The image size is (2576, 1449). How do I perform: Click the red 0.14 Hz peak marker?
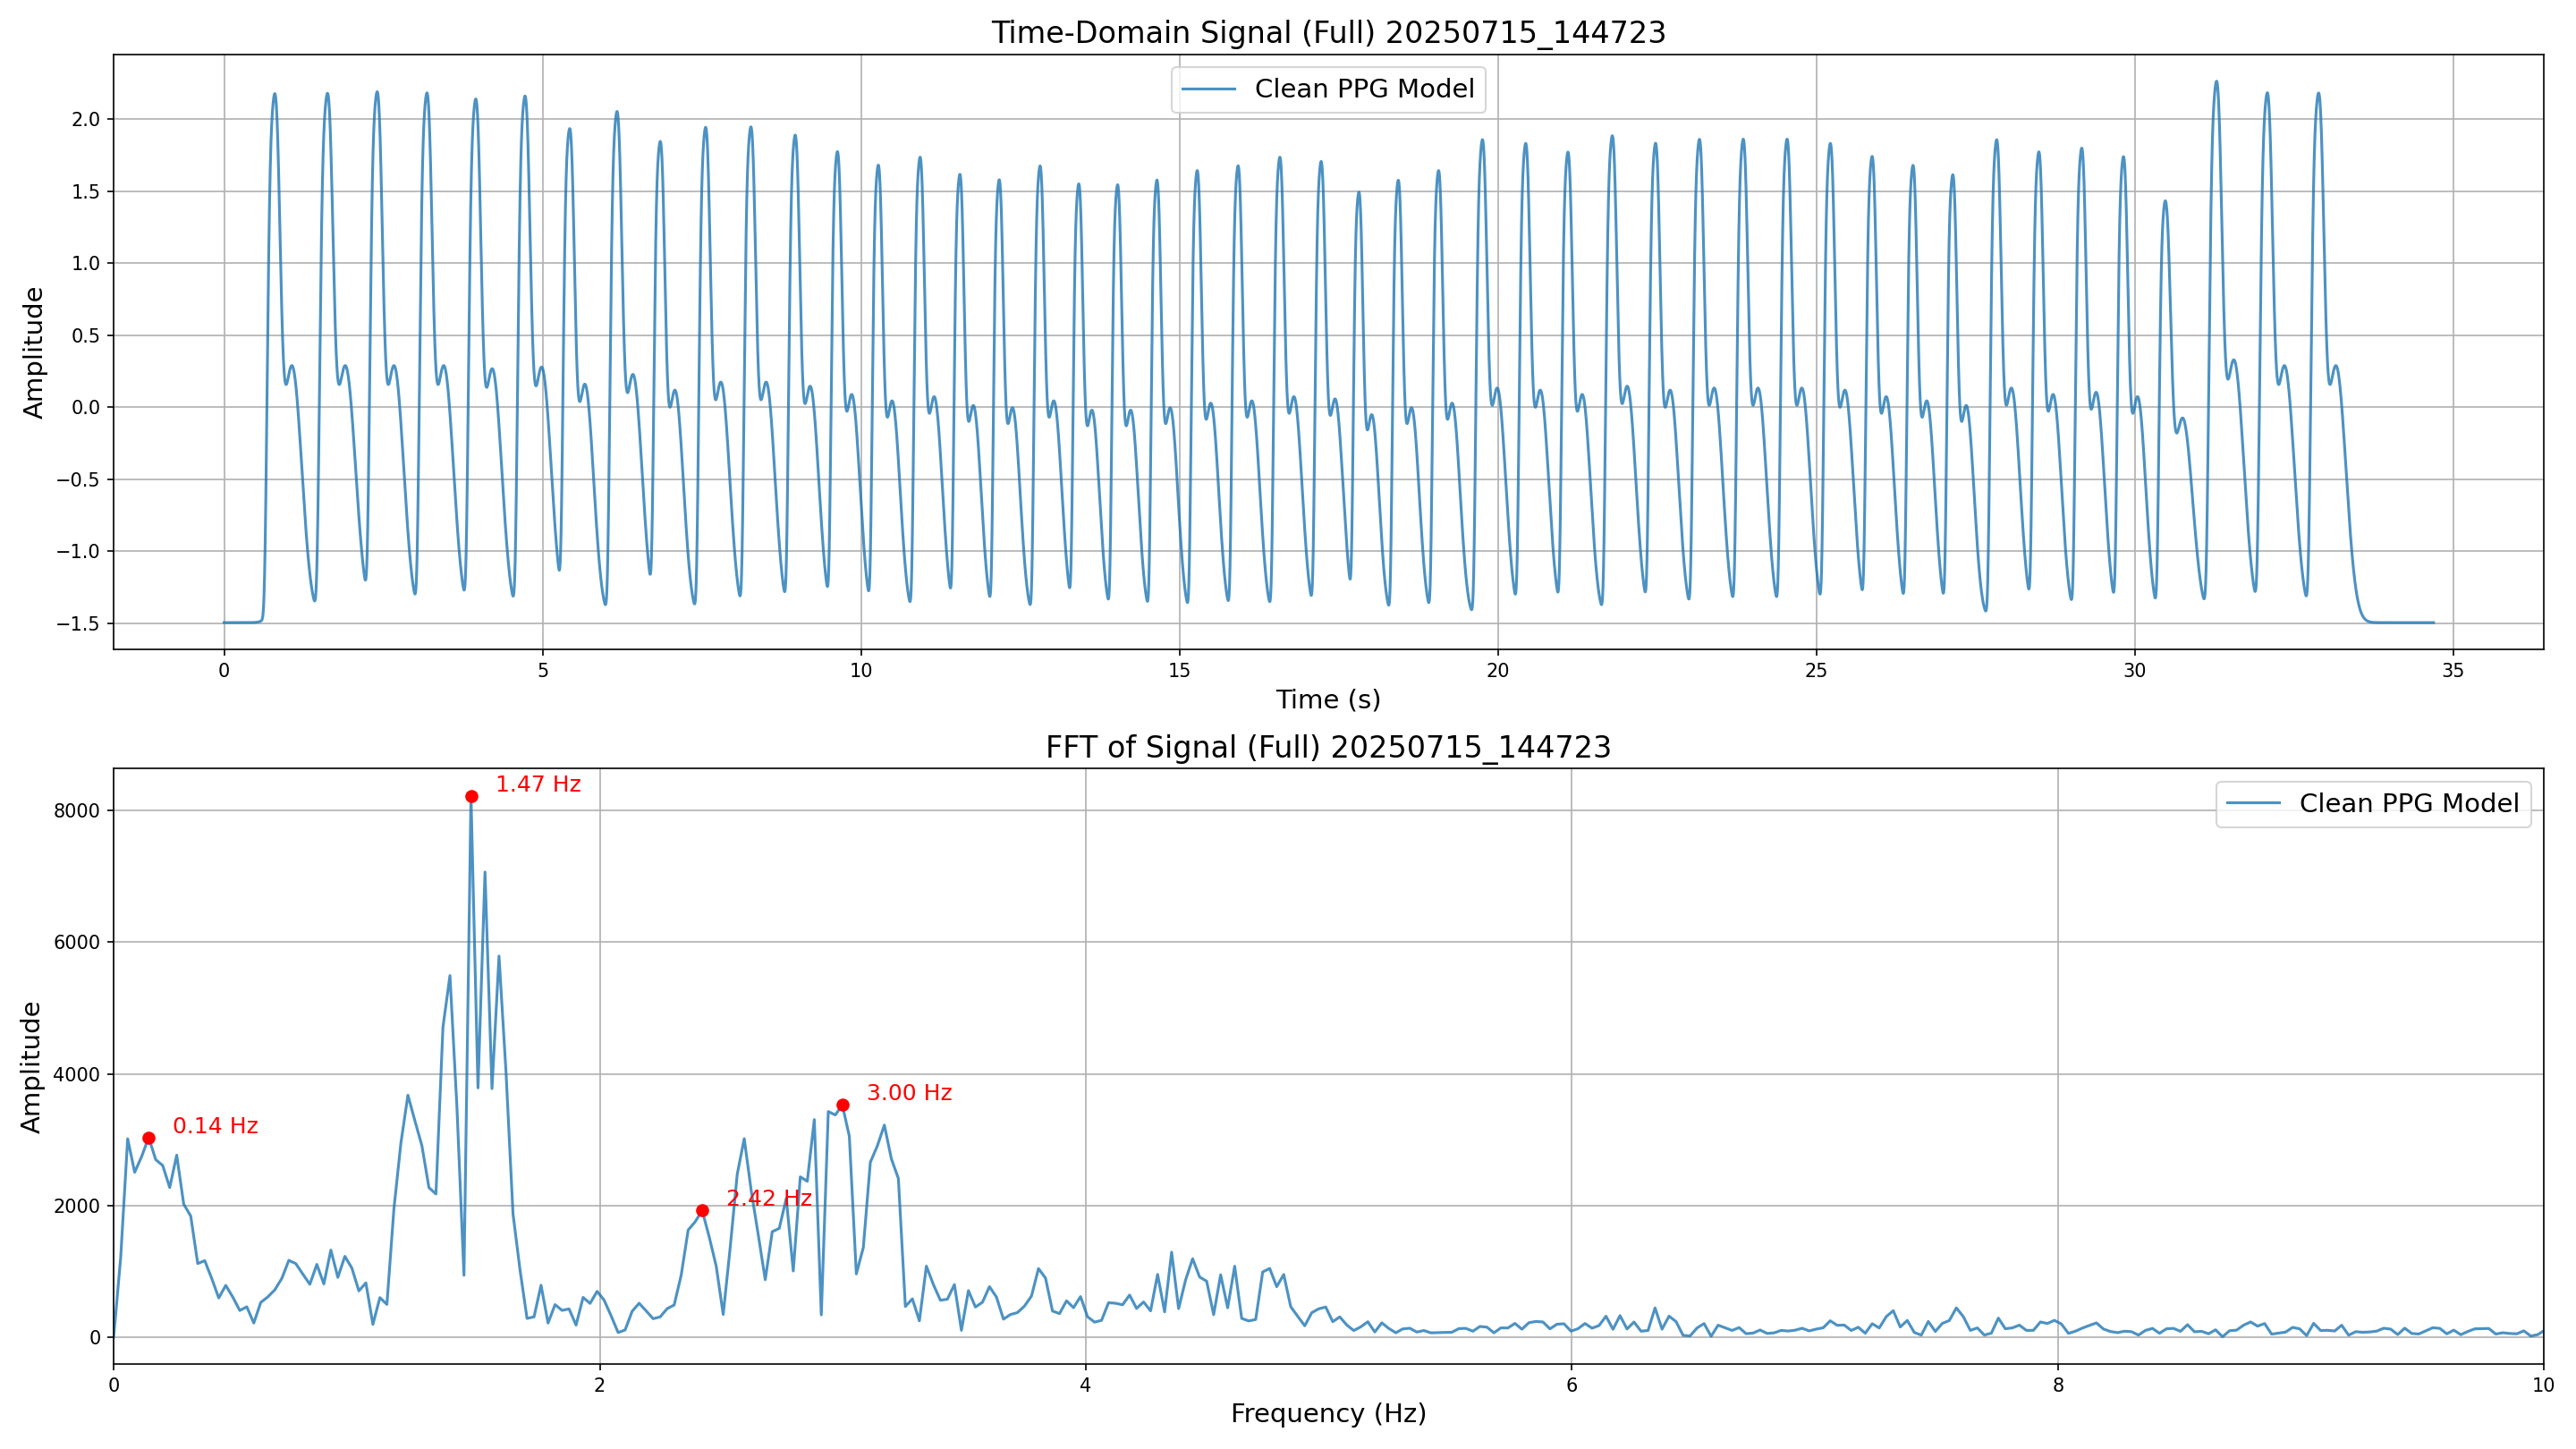tap(149, 1138)
